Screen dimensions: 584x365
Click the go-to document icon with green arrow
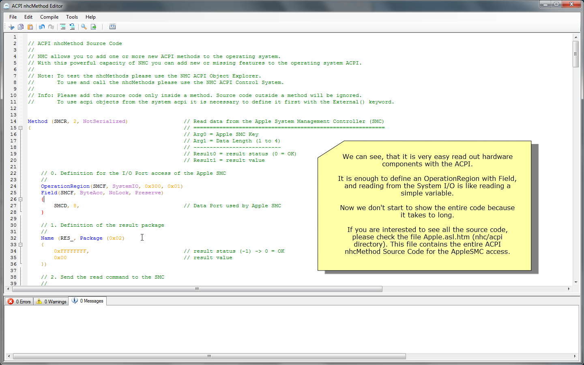coord(94,27)
